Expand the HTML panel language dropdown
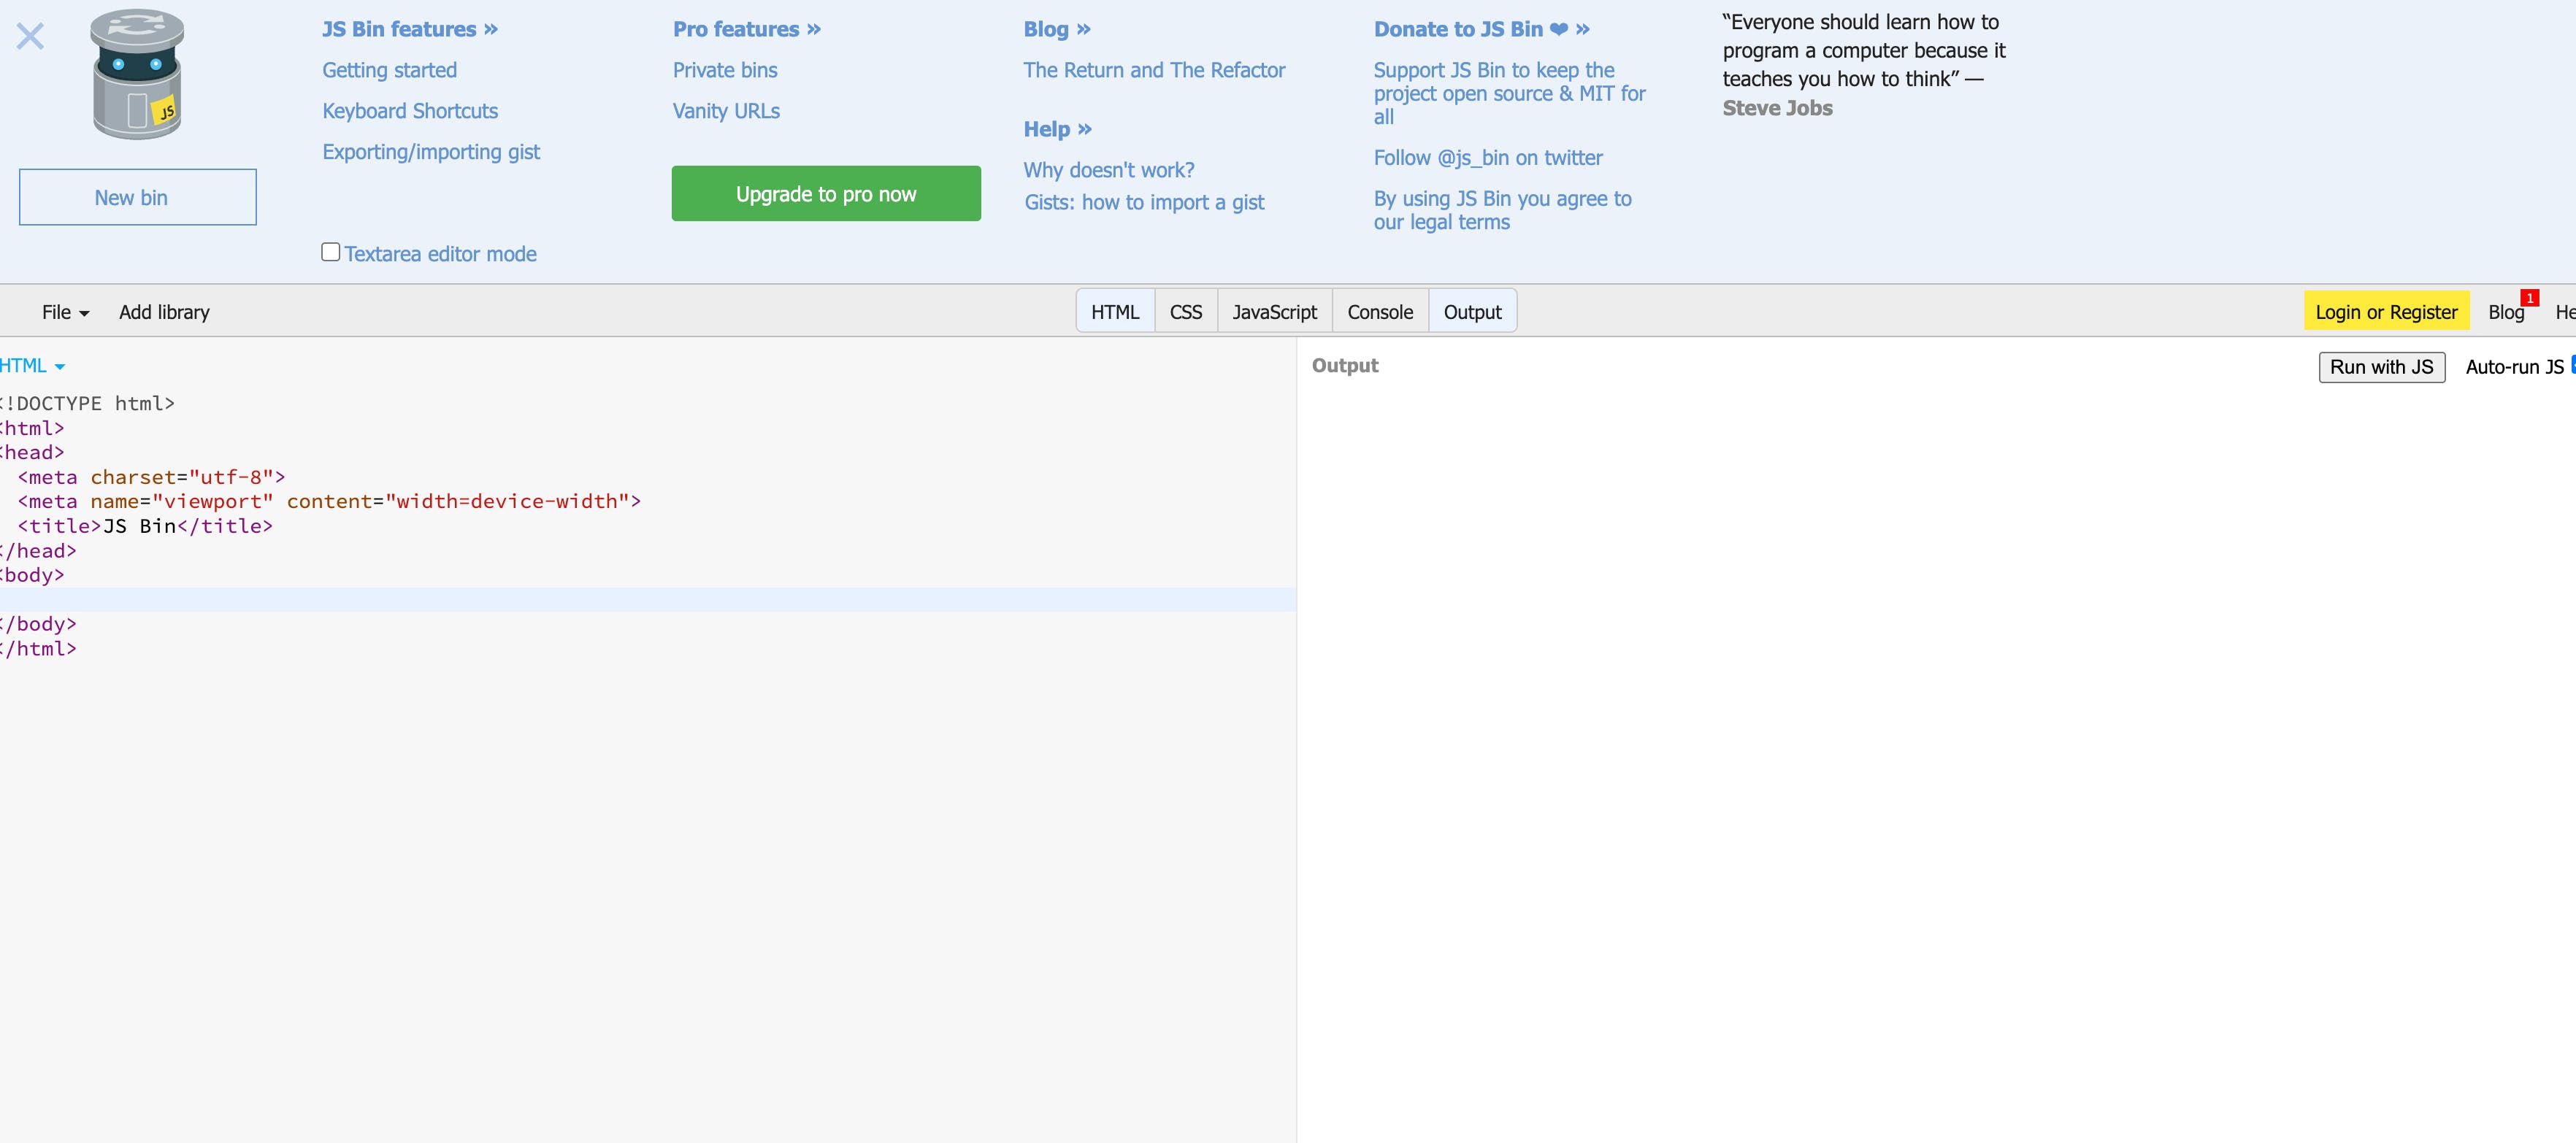The height and width of the screenshot is (1143, 2576). point(32,366)
